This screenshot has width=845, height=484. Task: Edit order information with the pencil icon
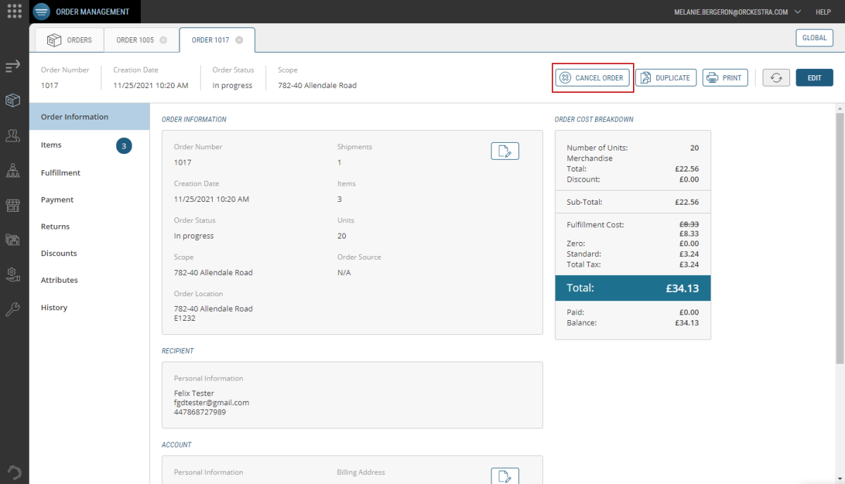click(504, 151)
